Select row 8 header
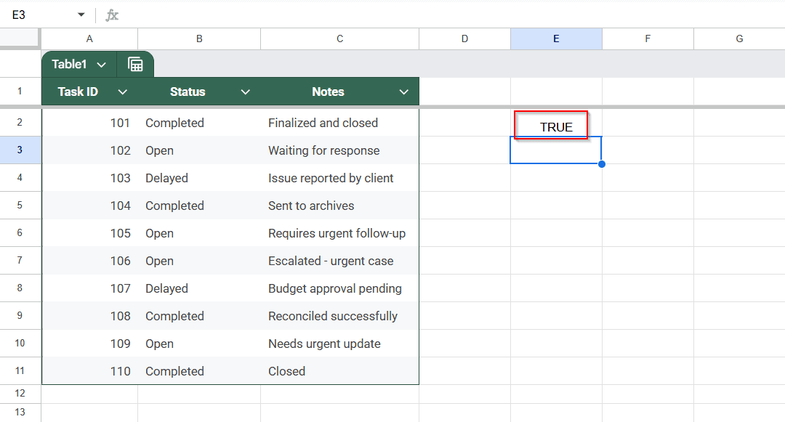The image size is (785, 422). (x=20, y=288)
